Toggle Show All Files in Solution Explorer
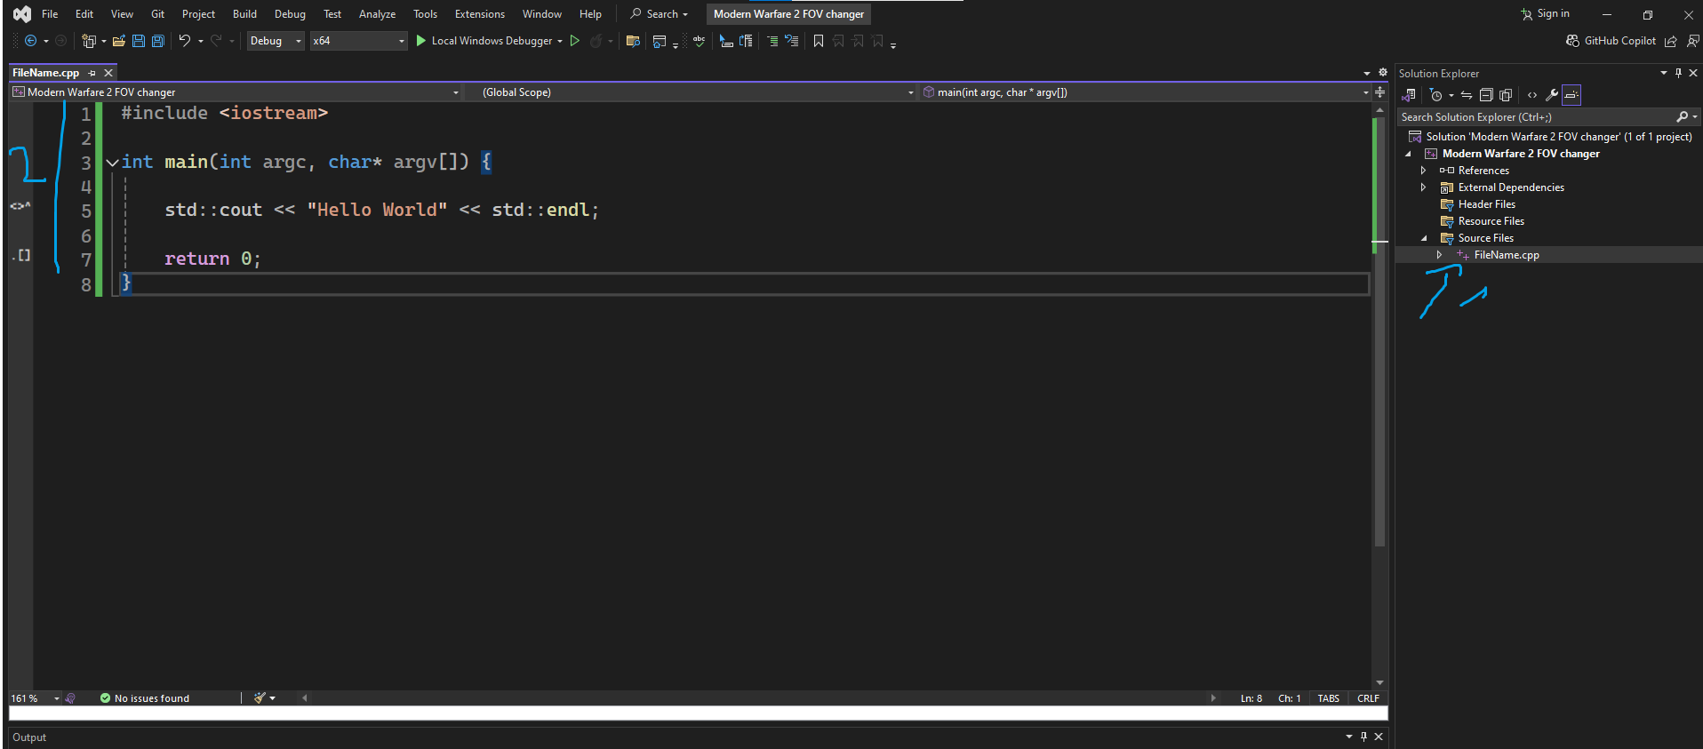1703x749 pixels. tap(1506, 95)
